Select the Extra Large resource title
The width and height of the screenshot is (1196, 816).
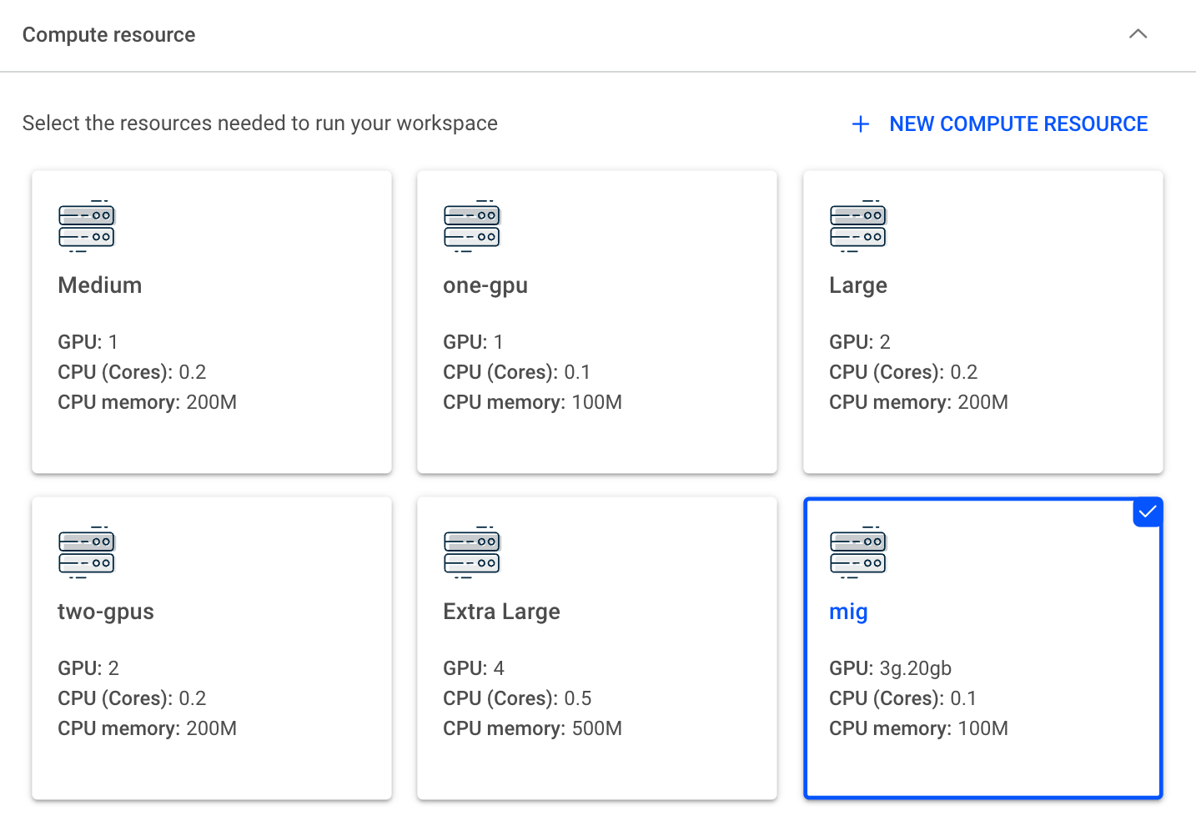(502, 612)
